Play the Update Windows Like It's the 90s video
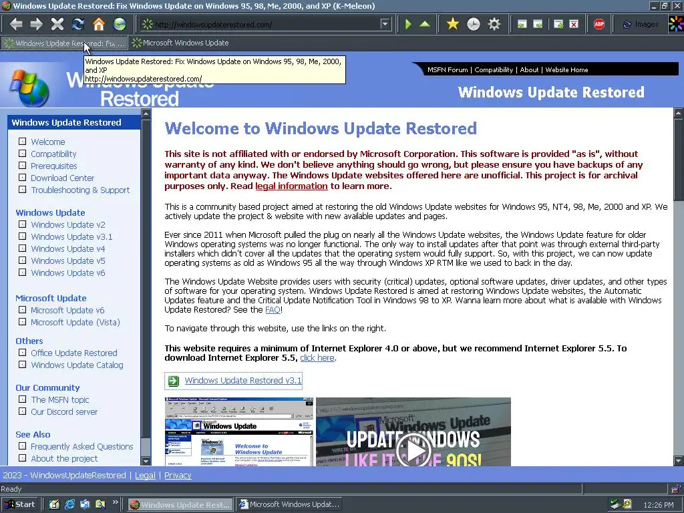684x513 pixels. [x=413, y=450]
